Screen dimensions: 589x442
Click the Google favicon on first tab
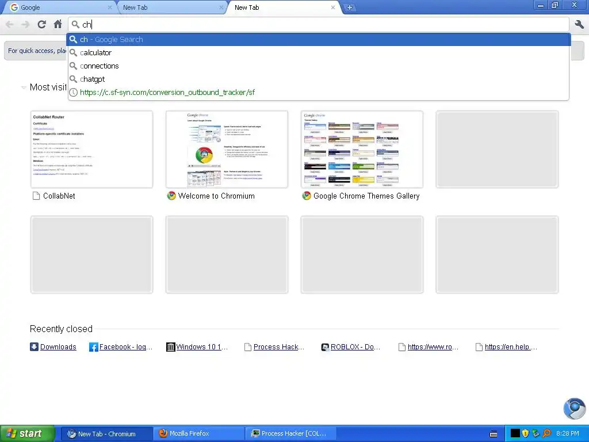[x=14, y=7]
